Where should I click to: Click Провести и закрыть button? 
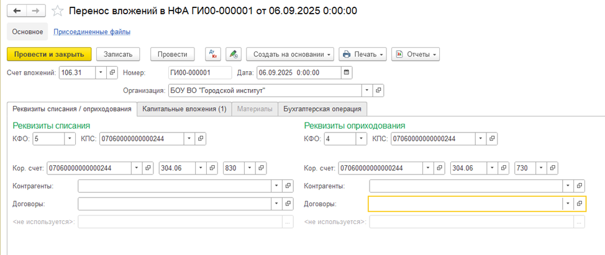tap(49, 54)
